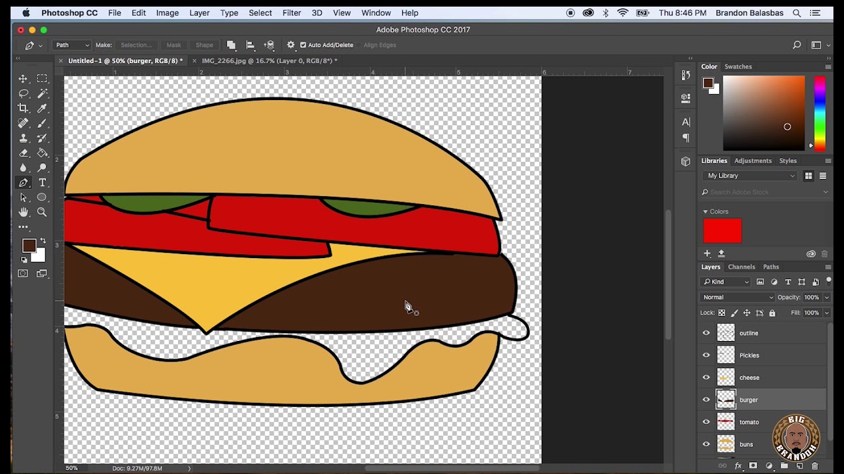Open the Layers panel menu
Image resolution: width=844 pixels, height=474 pixels.
tap(828, 267)
